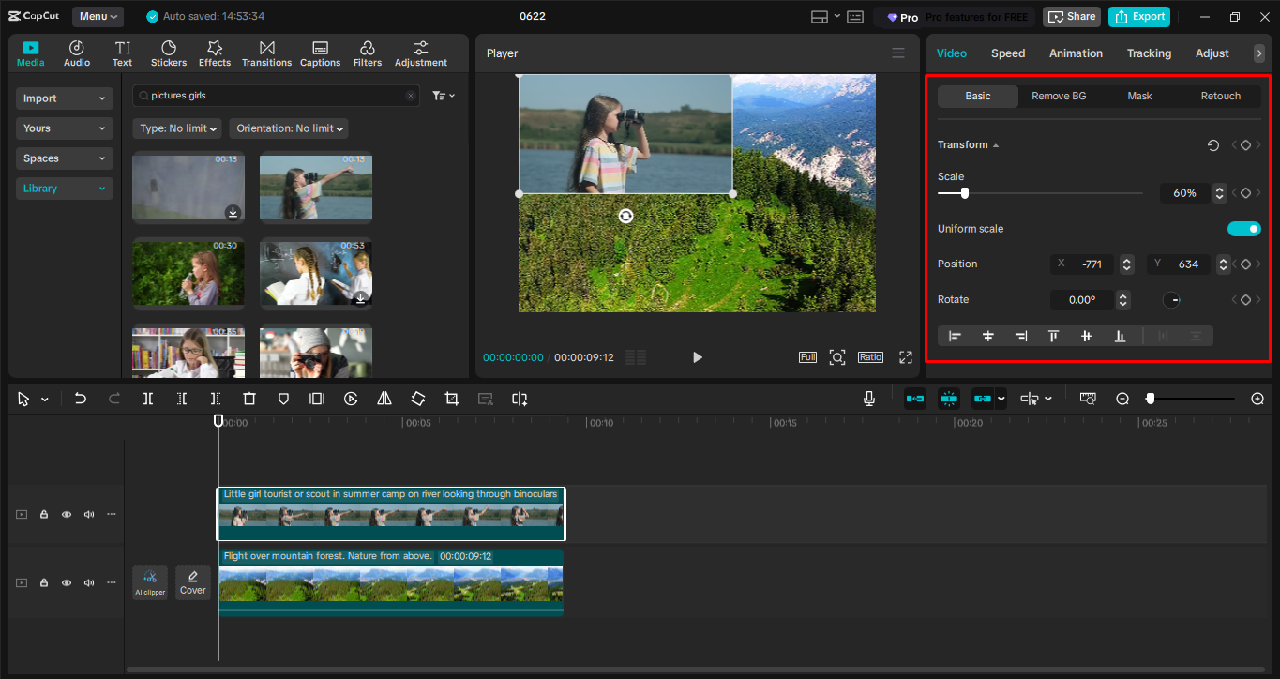Open the Transitions panel
The width and height of the screenshot is (1280, 679).
point(266,53)
